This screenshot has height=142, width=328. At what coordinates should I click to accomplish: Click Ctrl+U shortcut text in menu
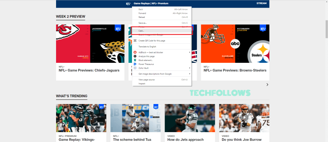tap(184, 80)
